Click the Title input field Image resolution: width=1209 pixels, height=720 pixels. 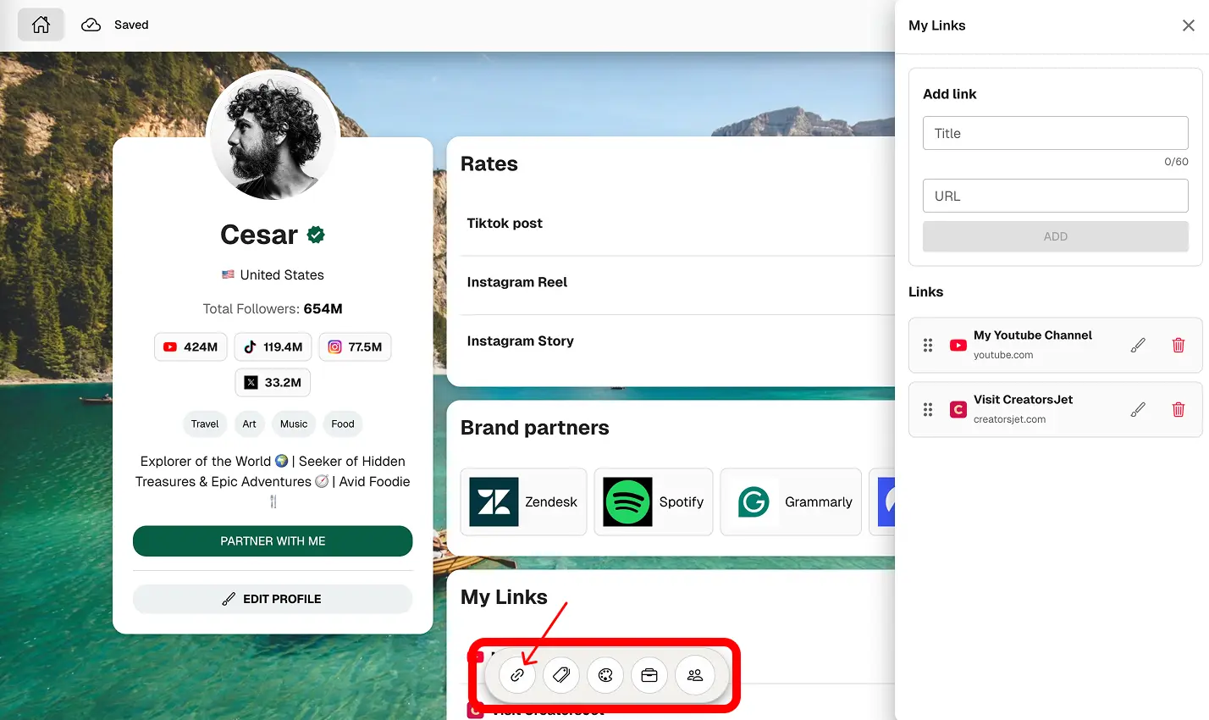1055,133
